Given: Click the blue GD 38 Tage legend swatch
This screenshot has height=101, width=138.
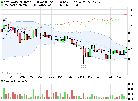Looking at the screenshot, I should (x=38, y=2).
